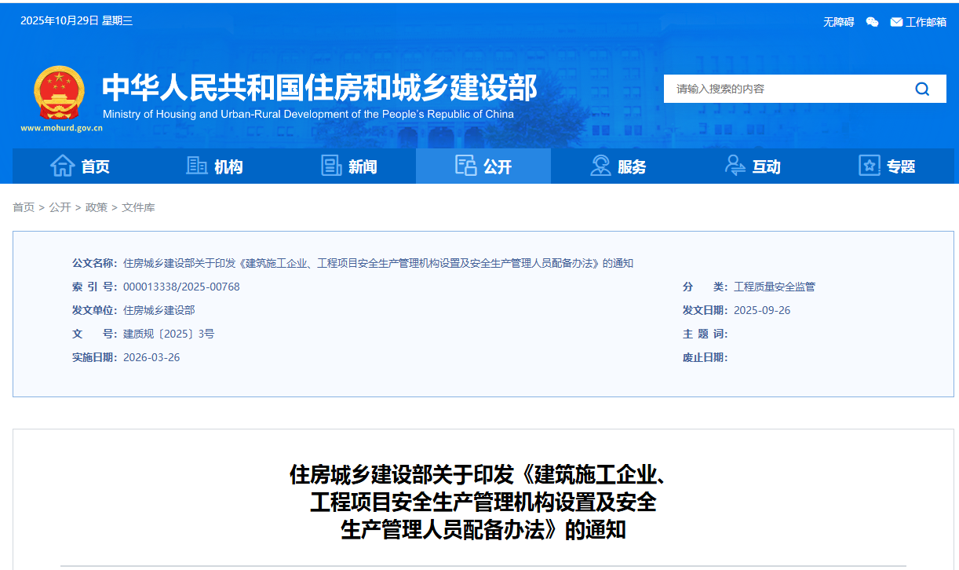
Task: Click the building icon beside 机构
Action: [196, 166]
